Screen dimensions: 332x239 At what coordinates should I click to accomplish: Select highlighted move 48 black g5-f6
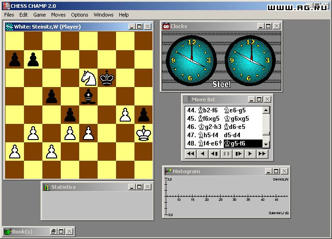243,144
